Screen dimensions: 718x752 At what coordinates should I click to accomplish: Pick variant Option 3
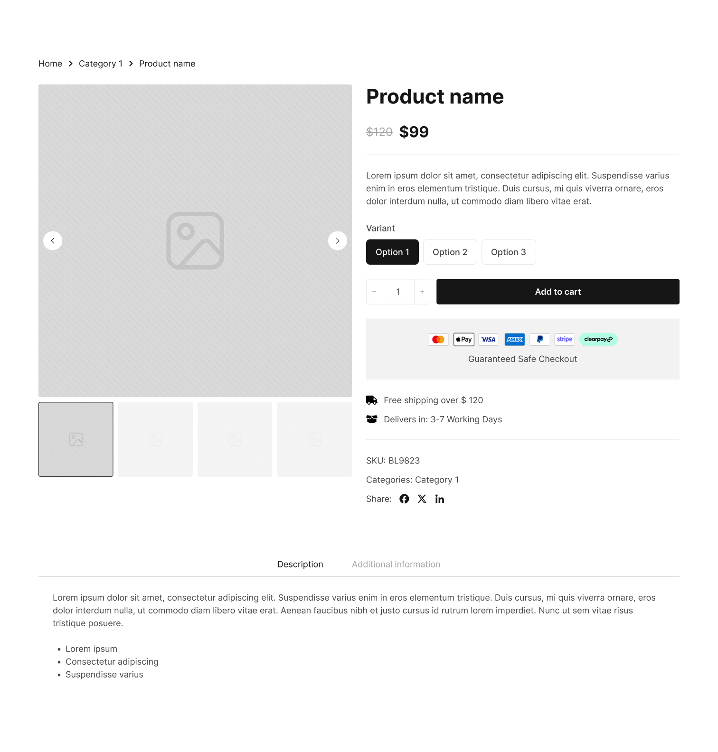point(509,252)
